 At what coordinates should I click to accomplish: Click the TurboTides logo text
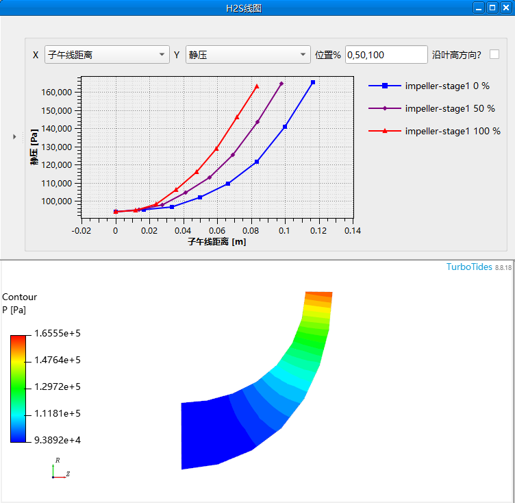(469, 267)
